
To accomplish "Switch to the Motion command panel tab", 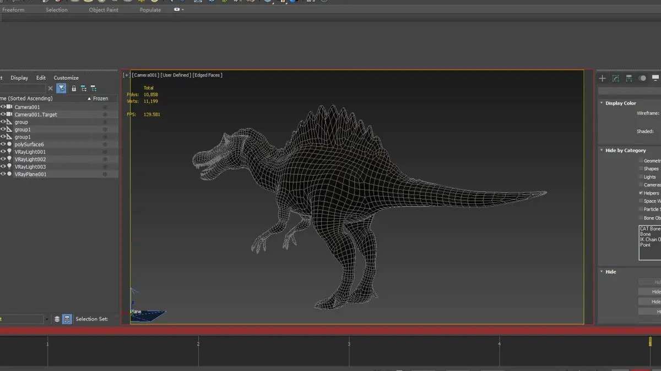I will tap(642, 79).
